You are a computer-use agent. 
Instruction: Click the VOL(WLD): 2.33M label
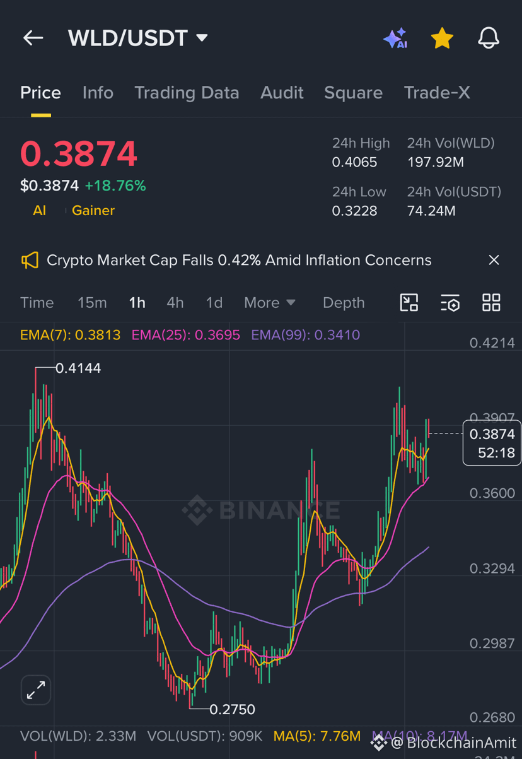tap(78, 736)
